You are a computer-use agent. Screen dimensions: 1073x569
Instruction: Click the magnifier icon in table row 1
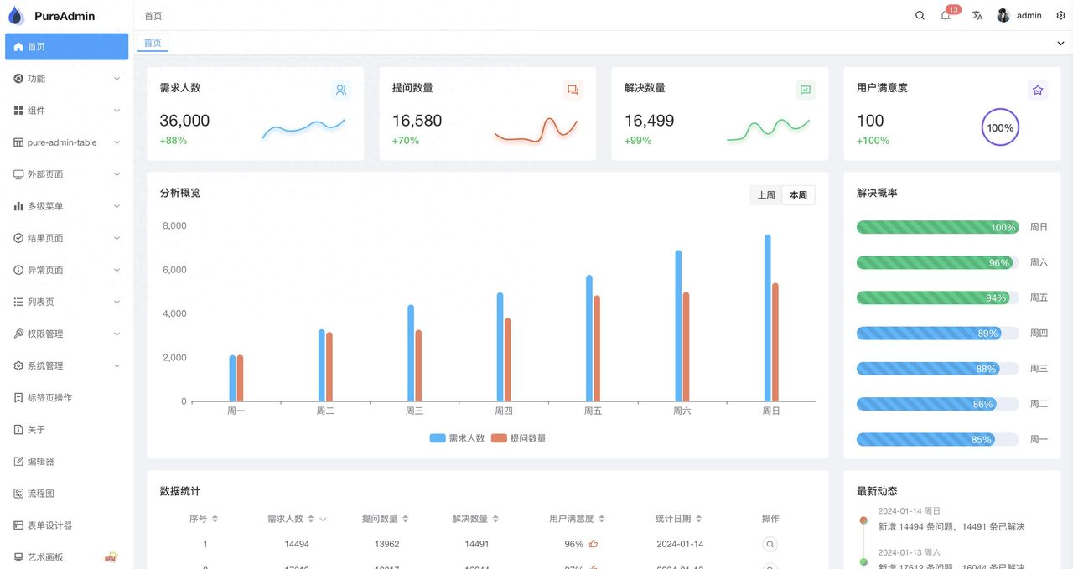[x=770, y=544]
